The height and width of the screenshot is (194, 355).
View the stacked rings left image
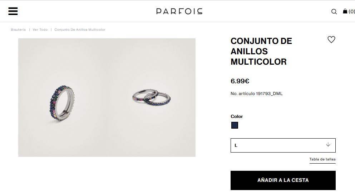(x=62, y=98)
